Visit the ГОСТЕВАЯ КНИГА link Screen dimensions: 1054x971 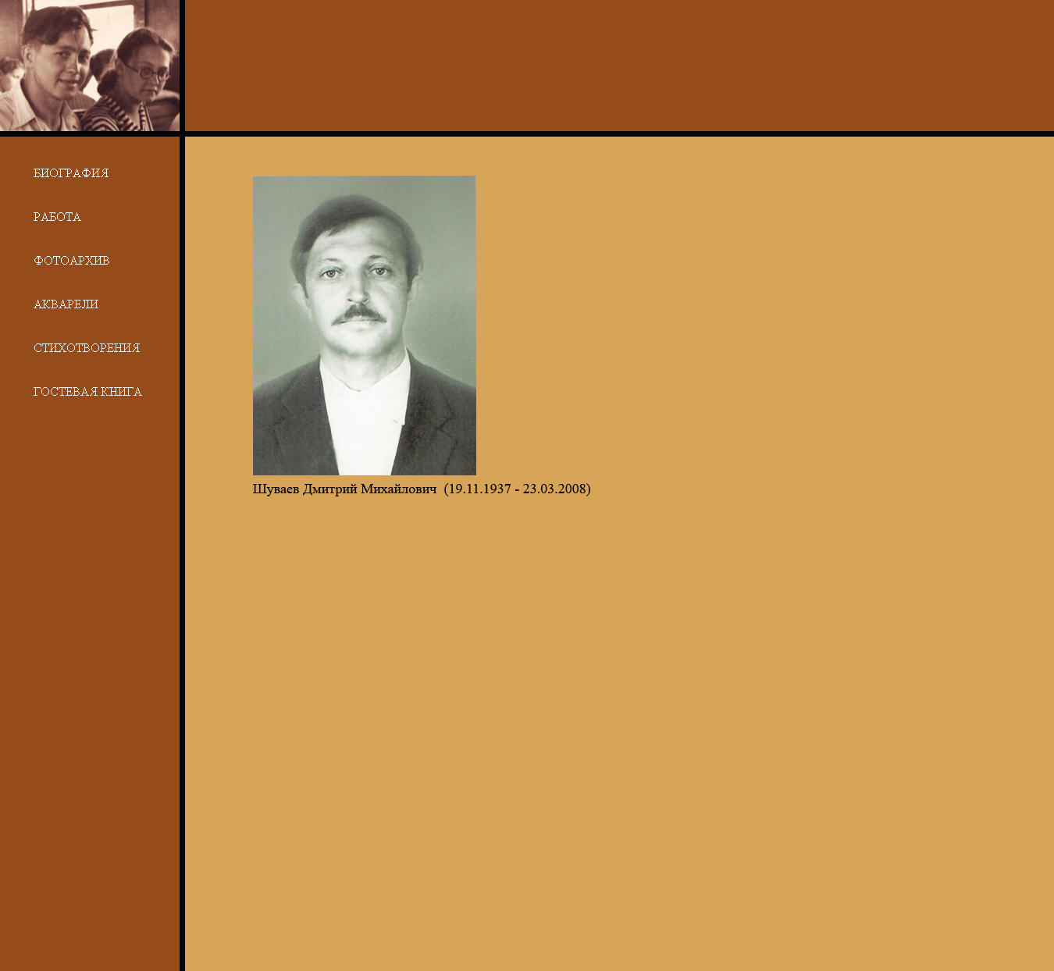87,392
